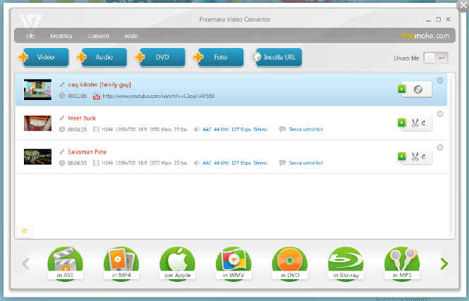Remove the iraq lobster item from list
Image resolution: width=469 pixels, height=301 pixels.
[x=440, y=80]
